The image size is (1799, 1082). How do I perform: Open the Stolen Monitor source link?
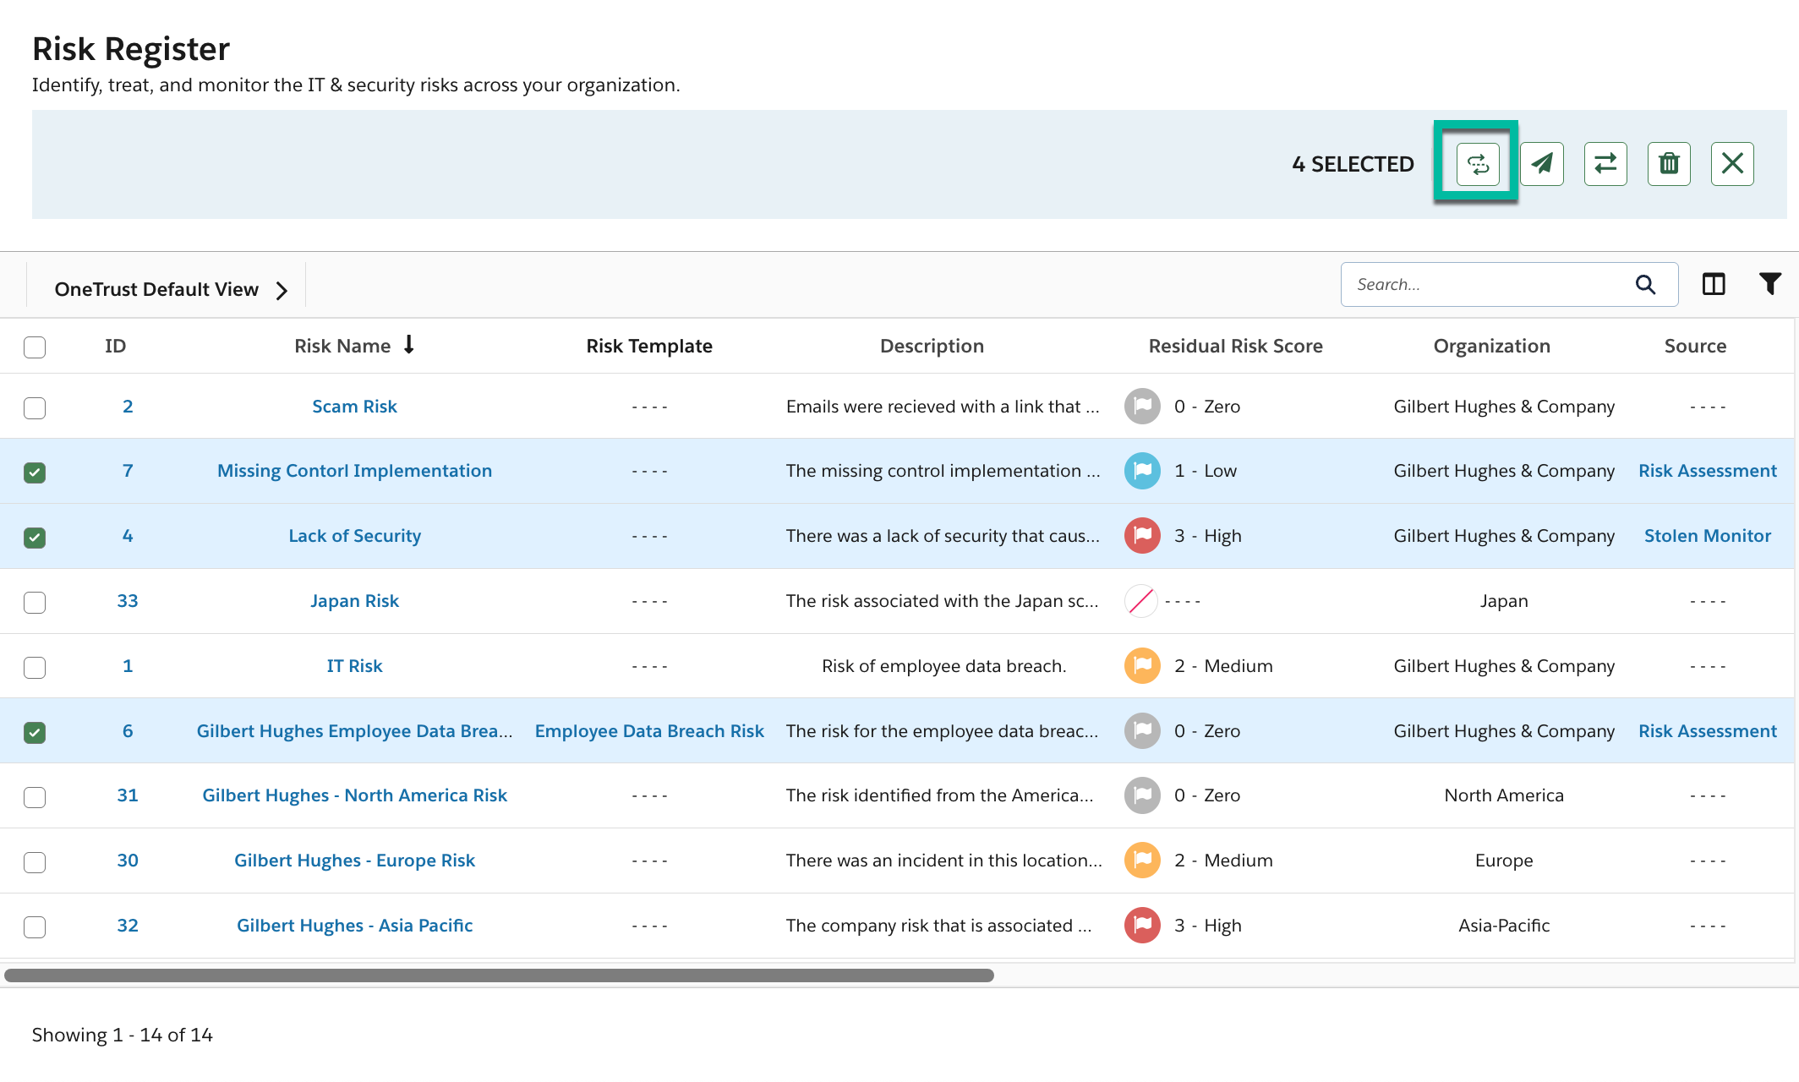point(1707,535)
